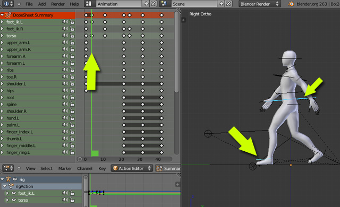Open the dope sheet View menu
340x207 pixels.
(31, 168)
